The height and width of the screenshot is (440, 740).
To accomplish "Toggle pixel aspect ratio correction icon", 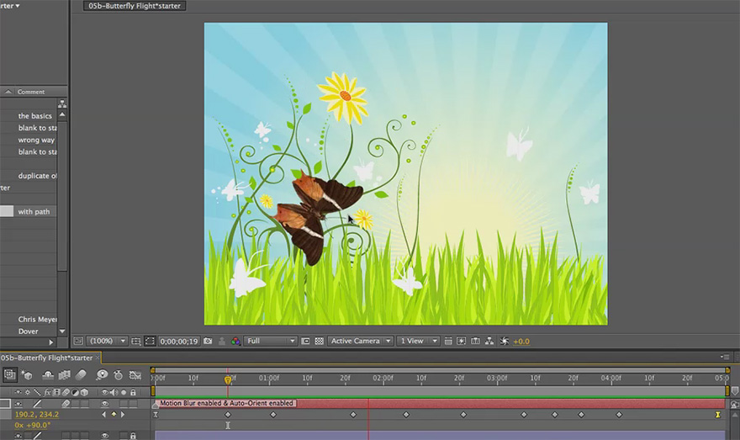I will [x=448, y=341].
